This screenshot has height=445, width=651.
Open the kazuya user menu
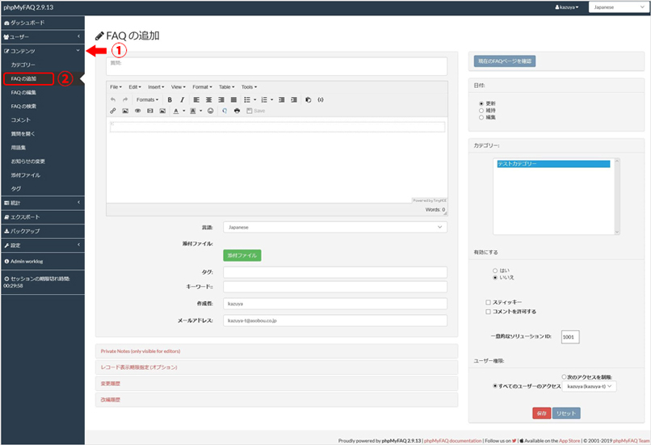click(x=567, y=7)
